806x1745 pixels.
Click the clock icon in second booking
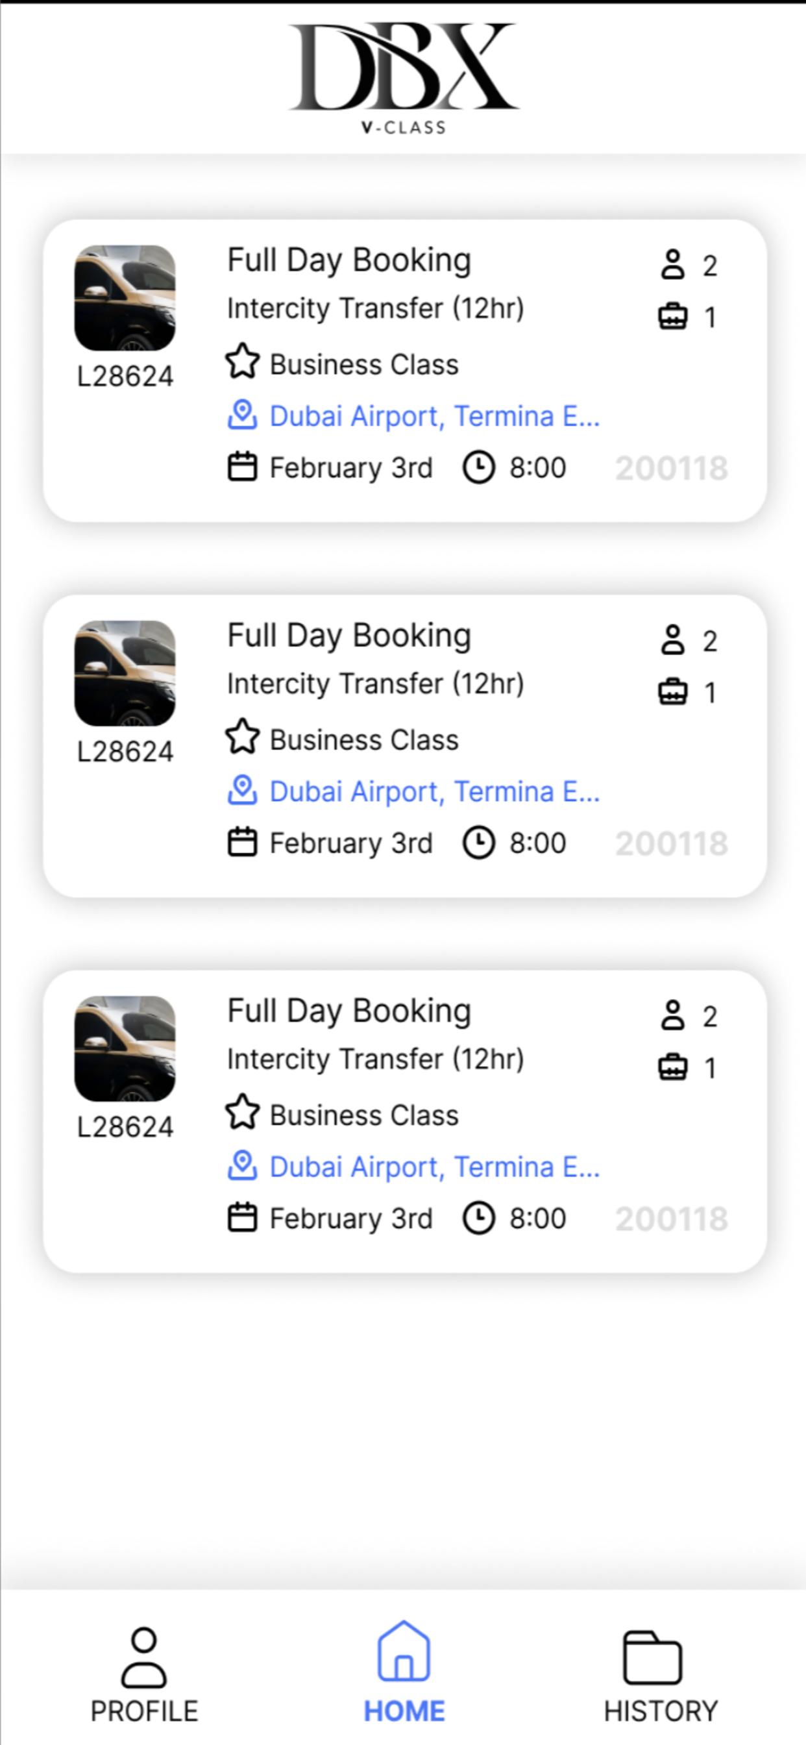[x=478, y=843]
